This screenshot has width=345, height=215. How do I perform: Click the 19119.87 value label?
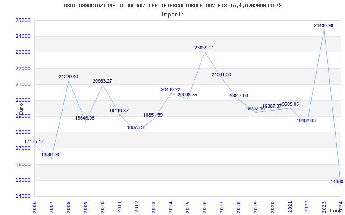click(x=119, y=111)
